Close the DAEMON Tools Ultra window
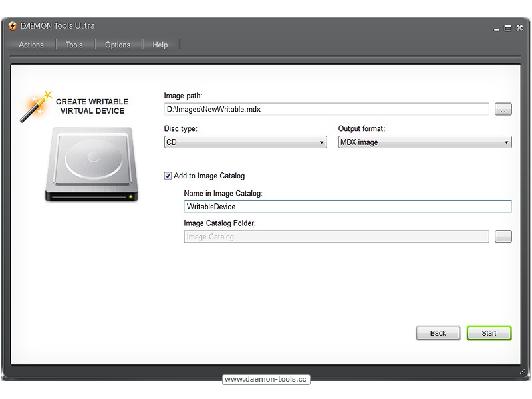Image resolution: width=532 pixels, height=399 pixels. click(x=519, y=28)
